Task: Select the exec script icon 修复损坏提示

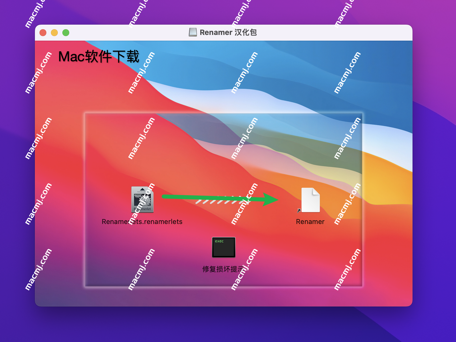Action: pyautogui.click(x=224, y=247)
